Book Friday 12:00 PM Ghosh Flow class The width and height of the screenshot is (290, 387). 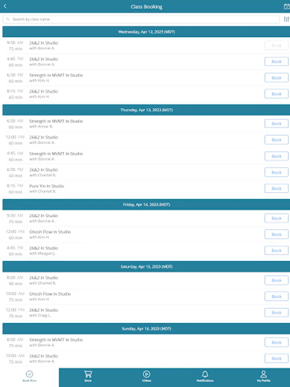(276, 234)
